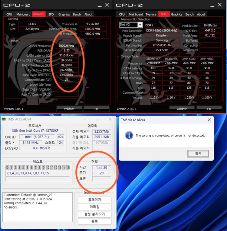Expand the Slot #2 memory slot dropdown
The image size is (227, 231).
point(140,25)
